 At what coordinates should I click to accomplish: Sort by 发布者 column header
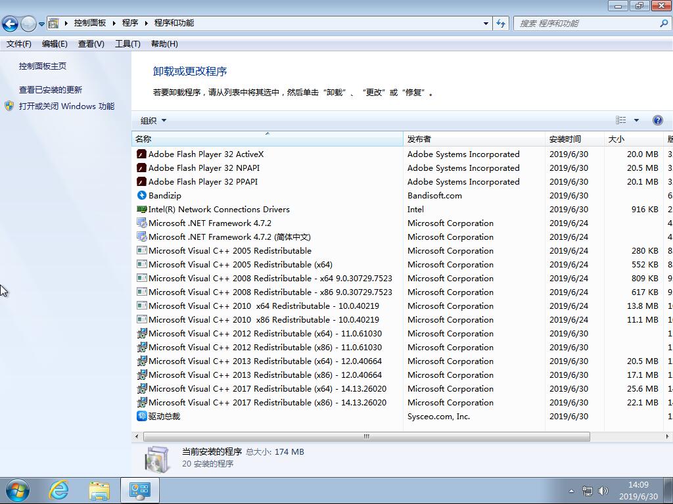coord(474,139)
